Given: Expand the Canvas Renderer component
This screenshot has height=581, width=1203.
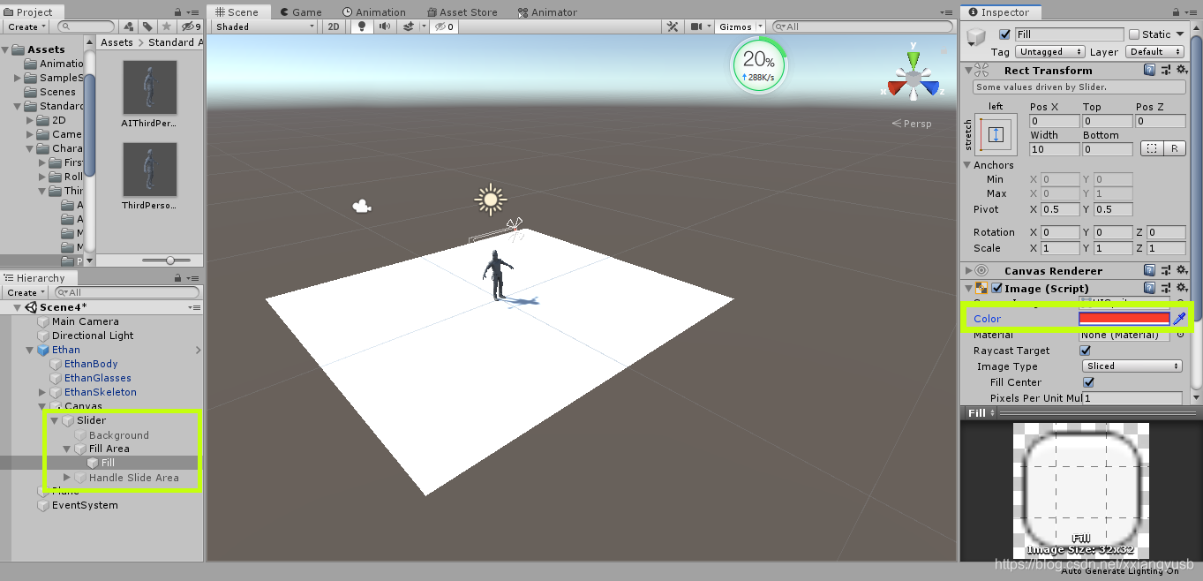Looking at the screenshot, I should [x=969, y=271].
